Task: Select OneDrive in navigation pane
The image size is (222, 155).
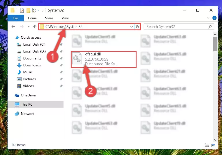Action: click(28, 95)
